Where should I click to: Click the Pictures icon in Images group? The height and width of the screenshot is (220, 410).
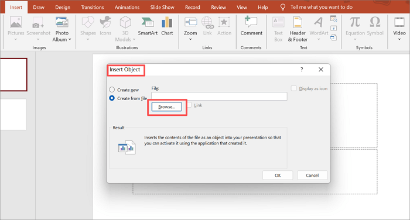click(16, 22)
